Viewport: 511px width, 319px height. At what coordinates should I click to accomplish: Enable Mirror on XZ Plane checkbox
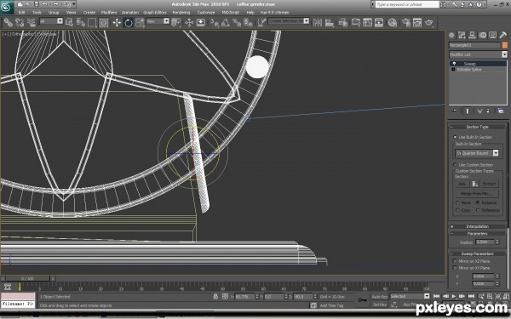(x=455, y=261)
